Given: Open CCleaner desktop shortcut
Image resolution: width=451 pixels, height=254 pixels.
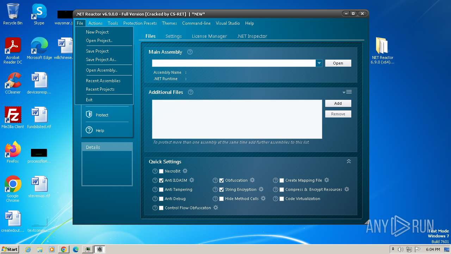Looking at the screenshot, I should pyautogui.click(x=13, y=83).
